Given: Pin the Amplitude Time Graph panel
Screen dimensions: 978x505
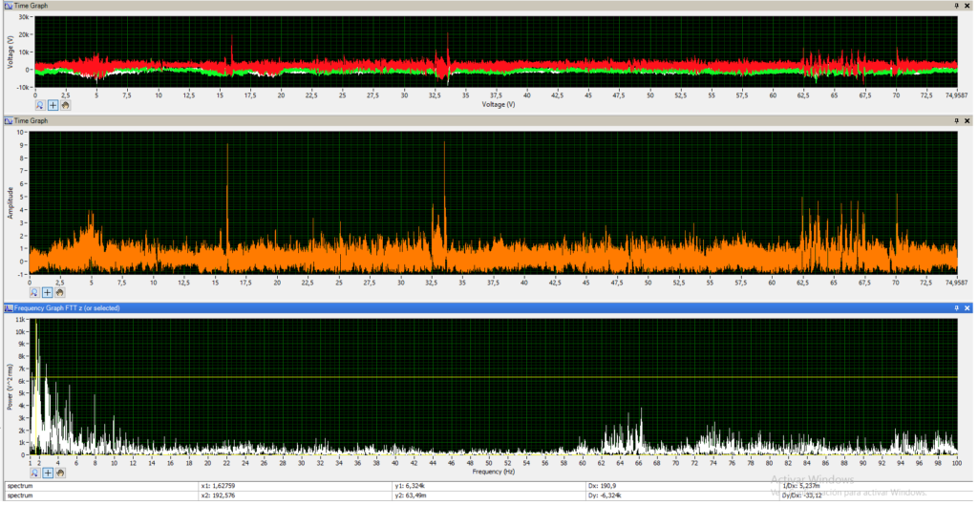Looking at the screenshot, I should pyautogui.click(x=957, y=121).
